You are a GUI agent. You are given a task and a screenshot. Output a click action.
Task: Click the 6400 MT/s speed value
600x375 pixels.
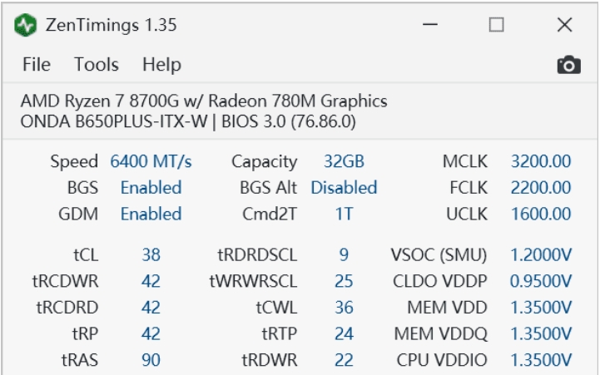(151, 161)
